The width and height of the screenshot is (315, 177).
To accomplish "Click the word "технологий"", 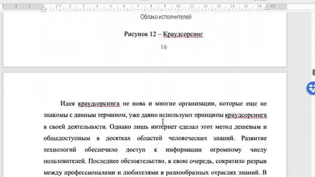I will [60, 149].
